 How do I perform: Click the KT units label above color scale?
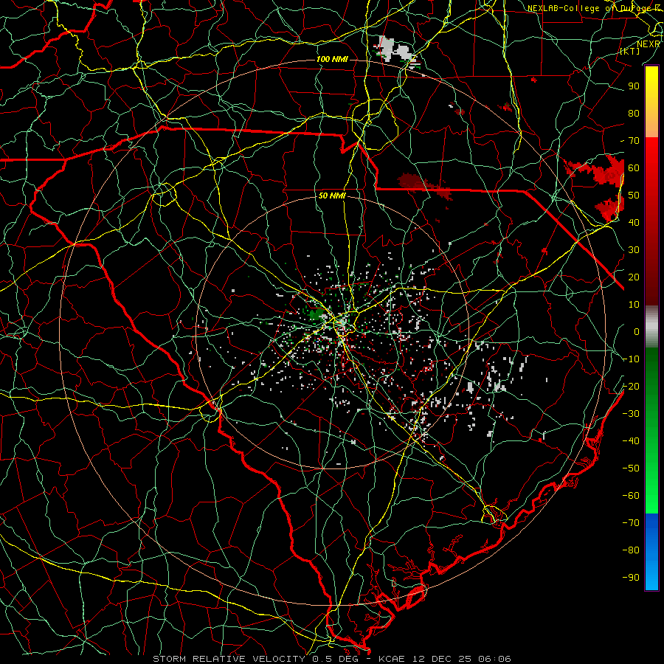point(630,51)
